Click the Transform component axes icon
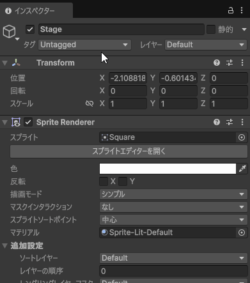Screen dimensions: 250x283 click(x=16, y=63)
